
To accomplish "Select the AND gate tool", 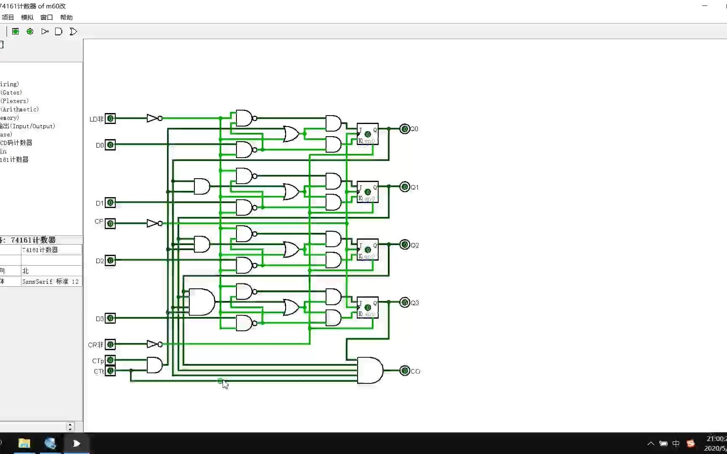I will pyautogui.click(x=58, y=31).
